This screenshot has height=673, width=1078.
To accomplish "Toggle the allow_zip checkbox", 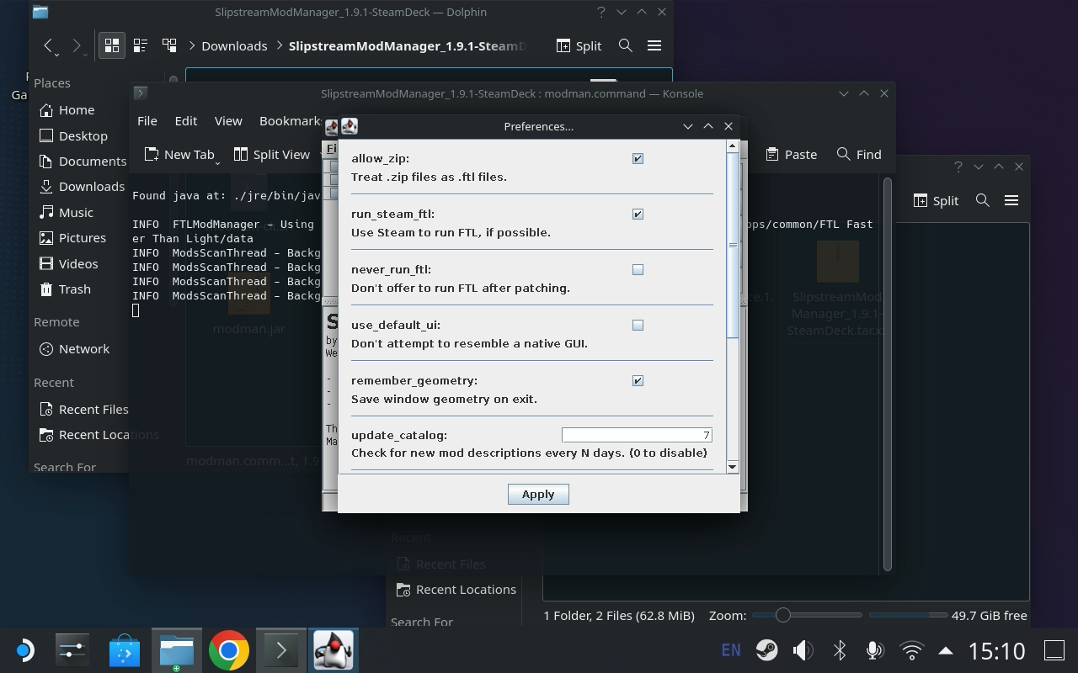I will click(638, 158).
